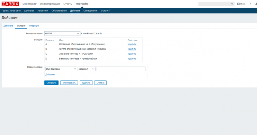
Task: Open the help question mark
Action: (250, 4)
